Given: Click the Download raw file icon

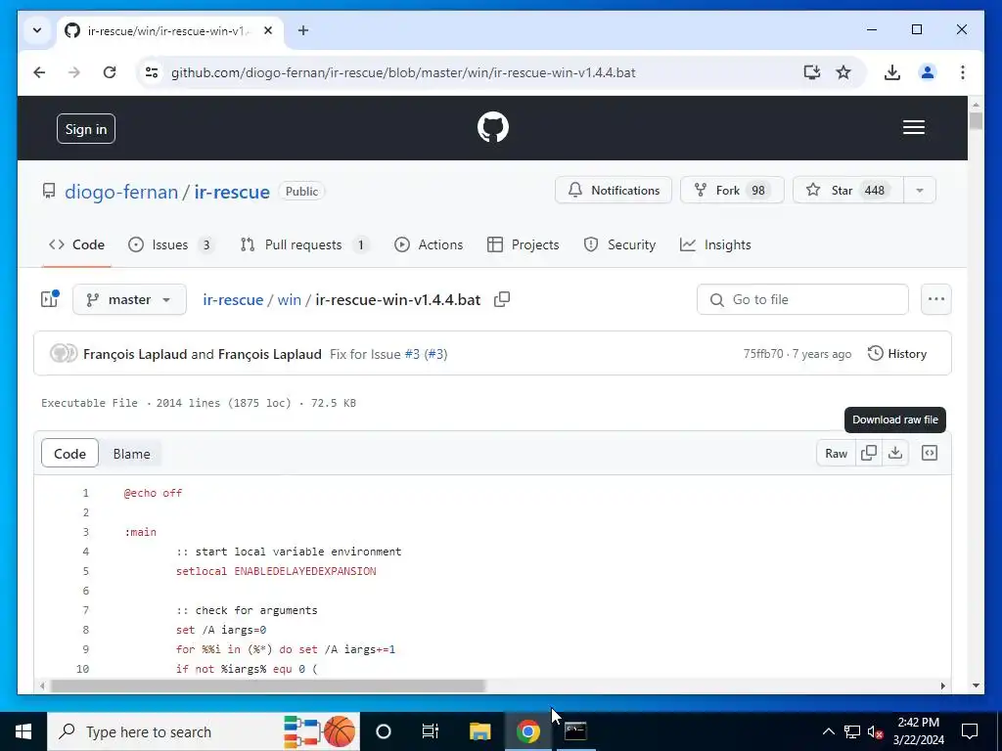Looking at the screenshot, I should [895, 453].
